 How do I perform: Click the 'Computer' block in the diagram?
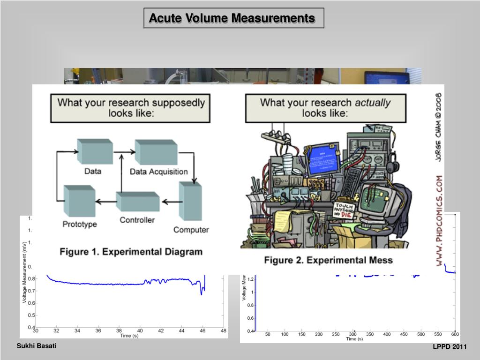click(190, 201)
